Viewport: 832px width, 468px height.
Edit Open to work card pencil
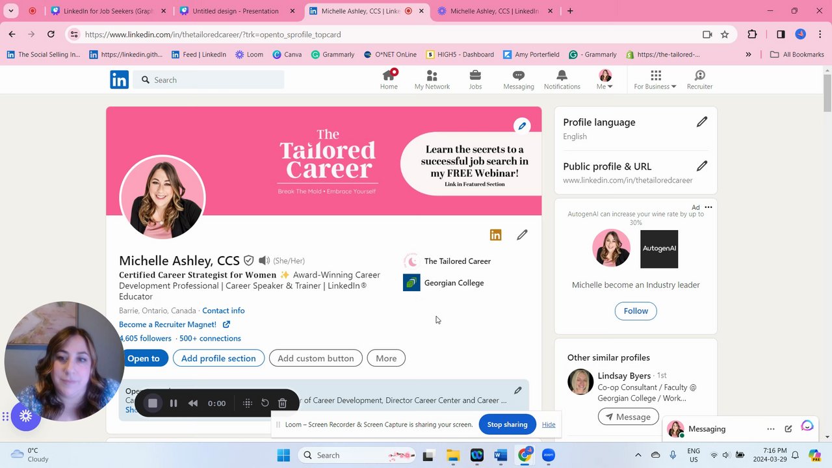tap(517, 391)
